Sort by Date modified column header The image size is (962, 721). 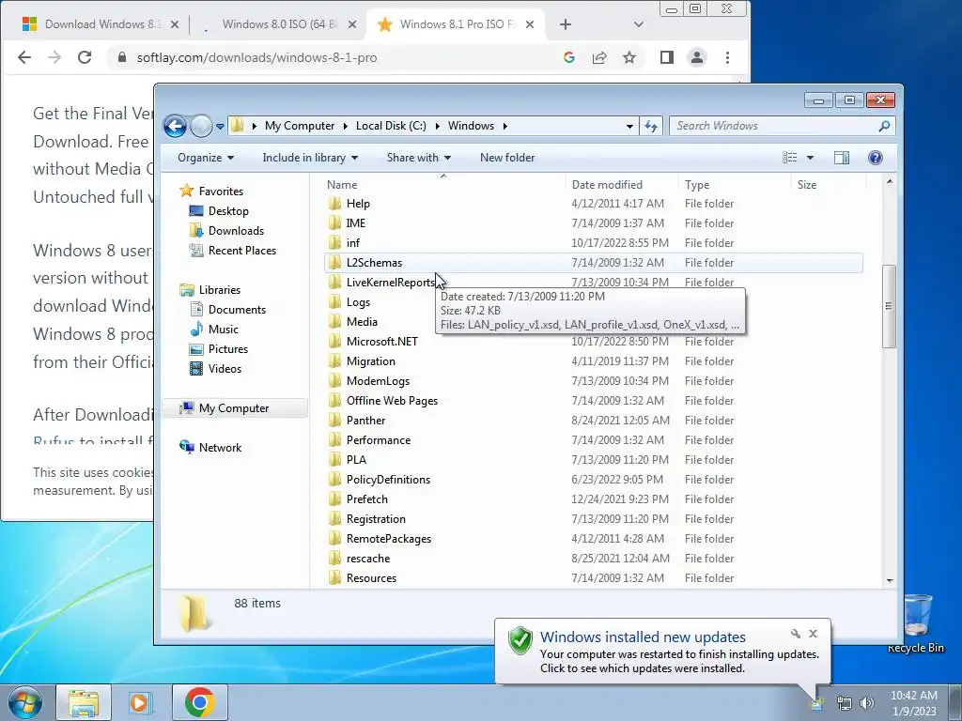pos(607,185)
